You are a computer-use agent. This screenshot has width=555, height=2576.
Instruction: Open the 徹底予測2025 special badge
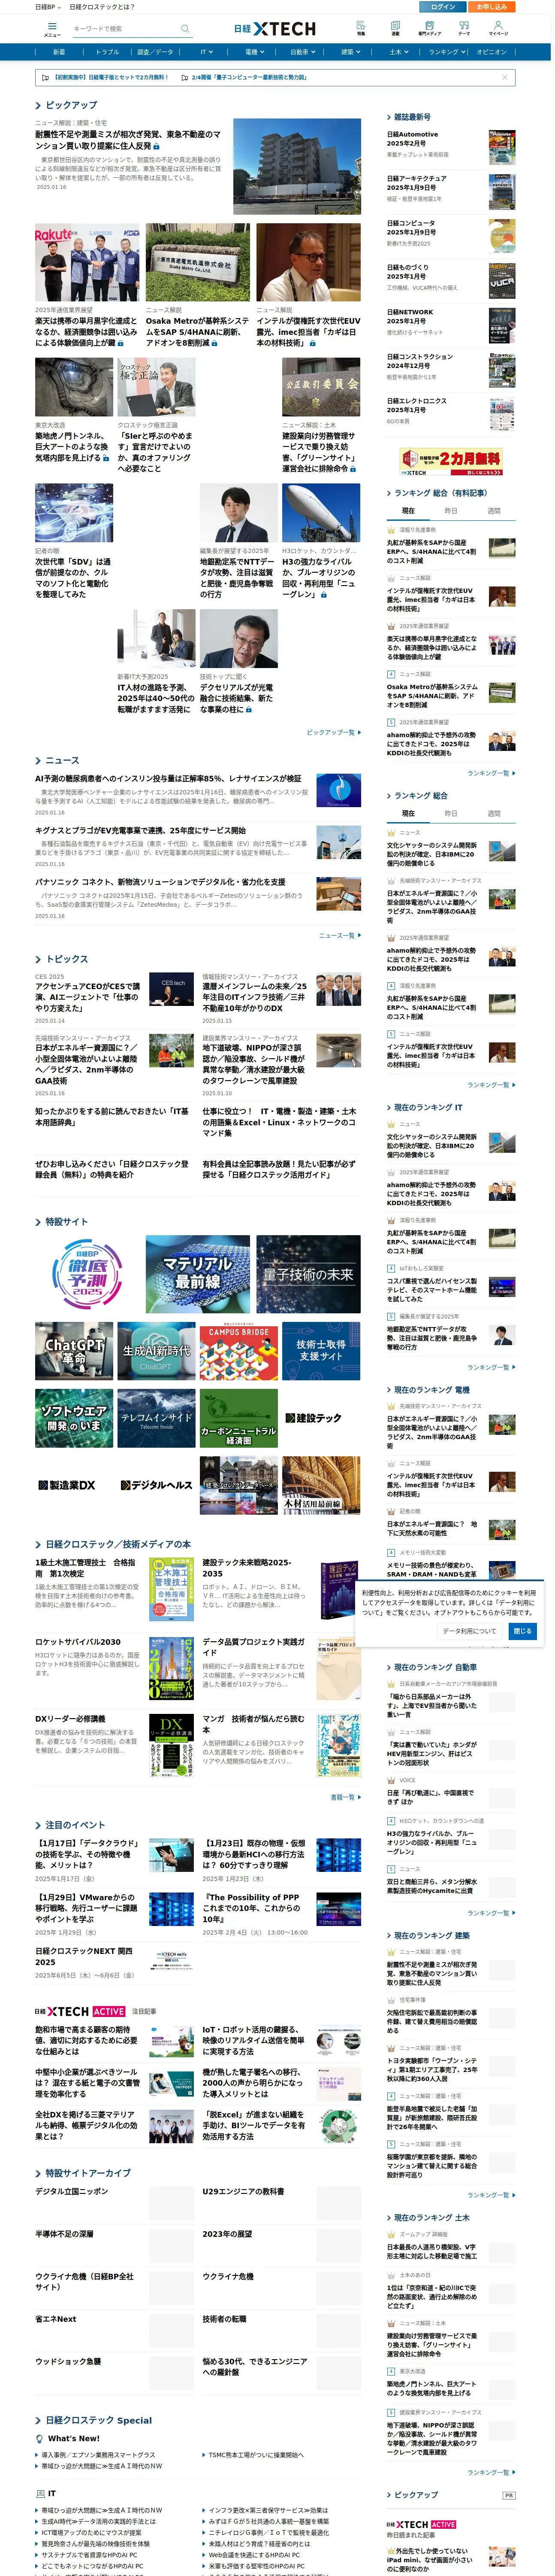[87, 1274]
